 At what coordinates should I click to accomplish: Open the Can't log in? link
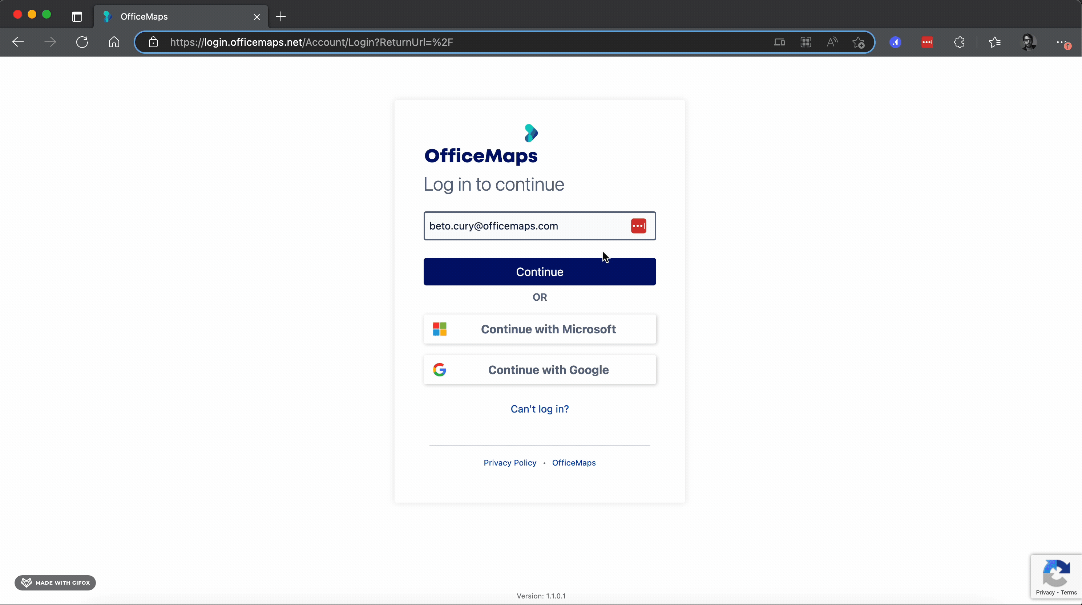[x=540, y=409]
